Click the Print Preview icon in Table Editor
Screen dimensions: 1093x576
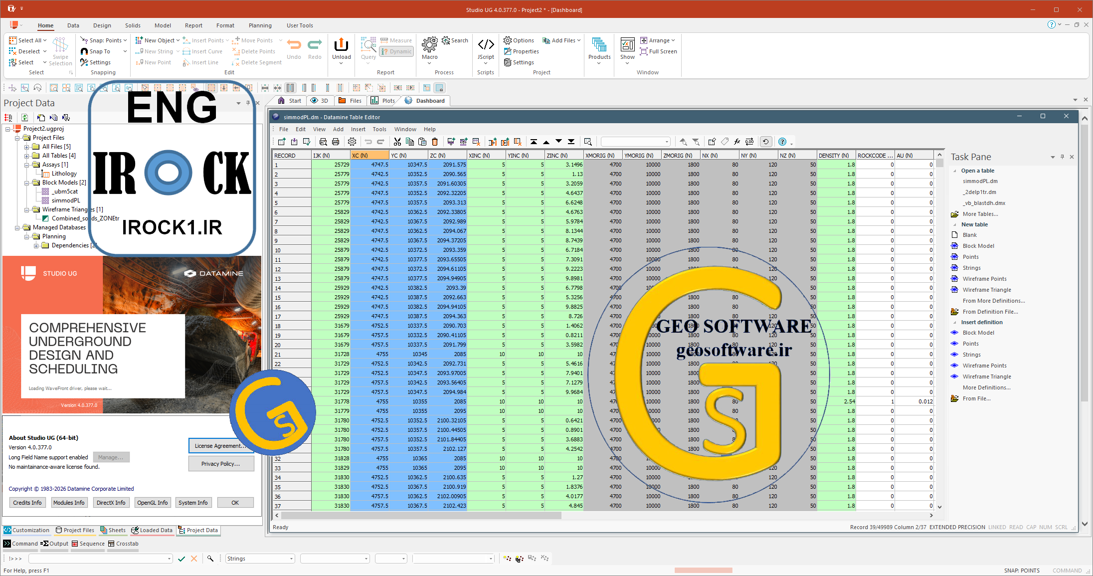point(323,142)
